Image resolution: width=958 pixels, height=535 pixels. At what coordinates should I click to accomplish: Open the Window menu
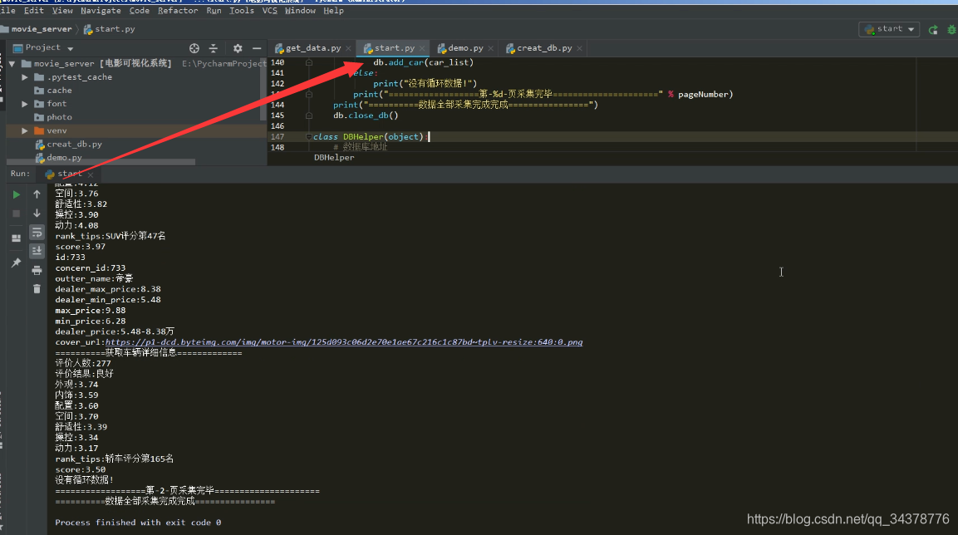coord(300,10)
